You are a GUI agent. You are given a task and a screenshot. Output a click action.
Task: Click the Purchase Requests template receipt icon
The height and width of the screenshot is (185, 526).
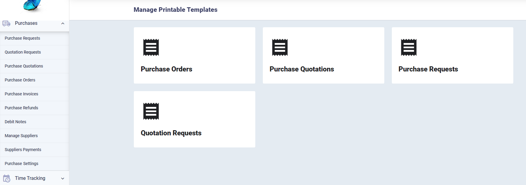409,47
